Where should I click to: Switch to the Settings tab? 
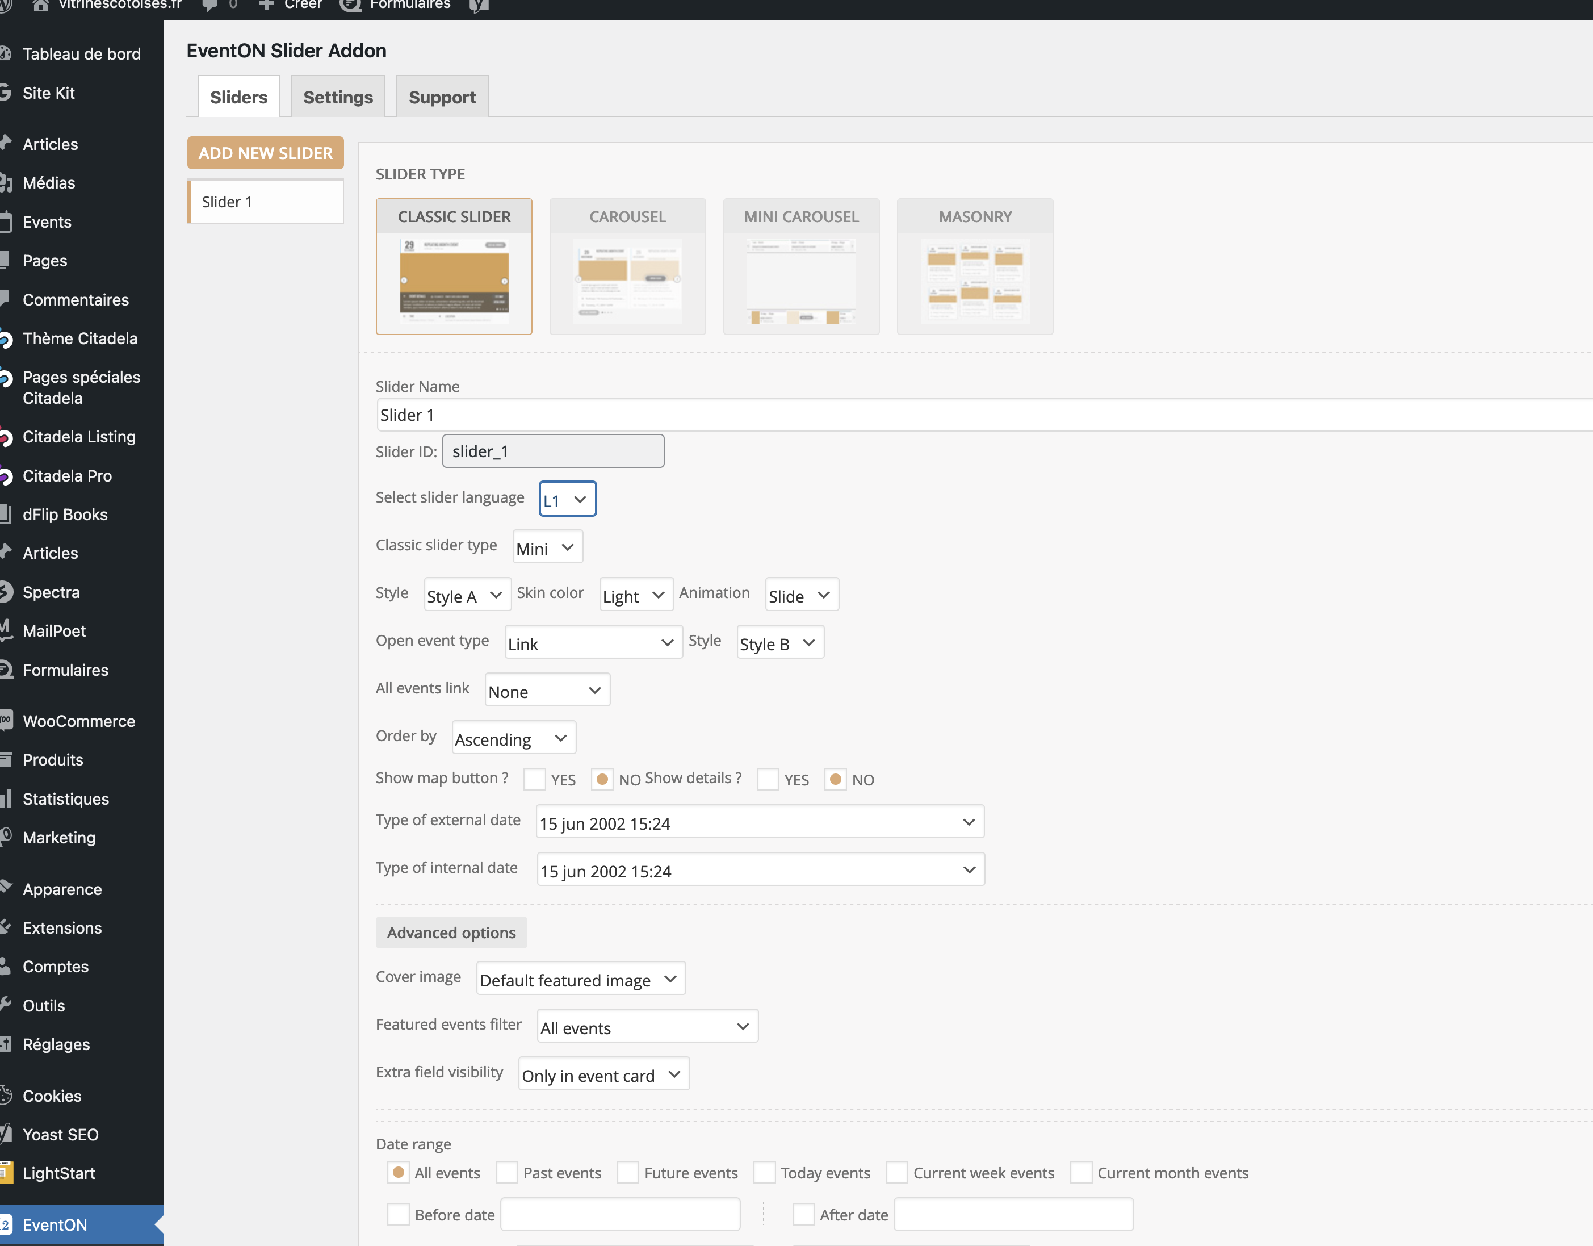pos(337,95)
